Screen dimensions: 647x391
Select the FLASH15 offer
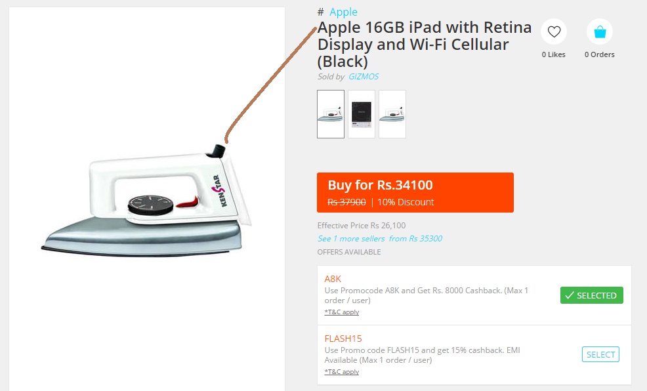[600, 354]
